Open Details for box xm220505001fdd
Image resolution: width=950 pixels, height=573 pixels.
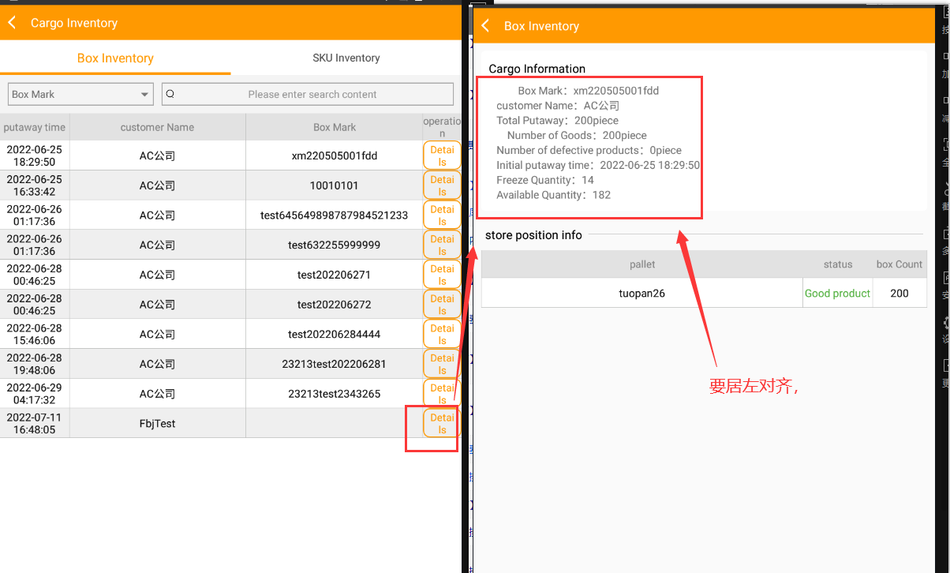tap(442, 155)
